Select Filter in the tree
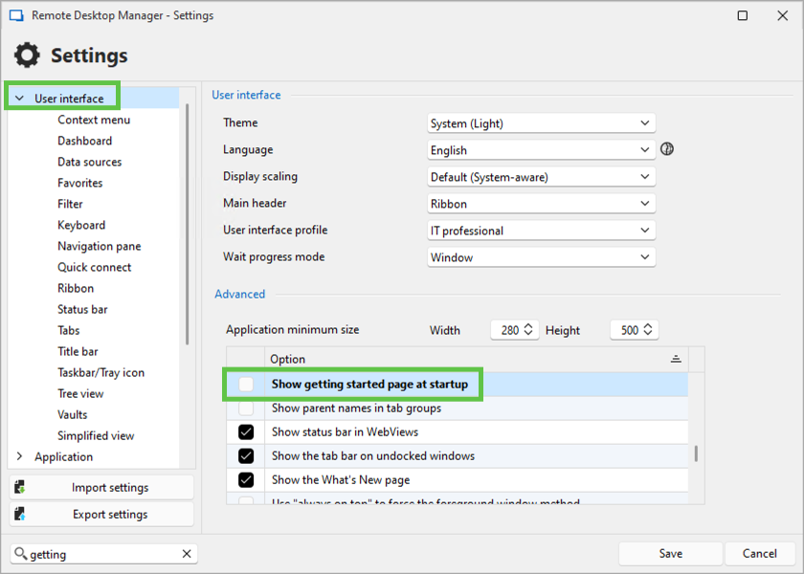804x574 pixels. [x=70, y=204]
